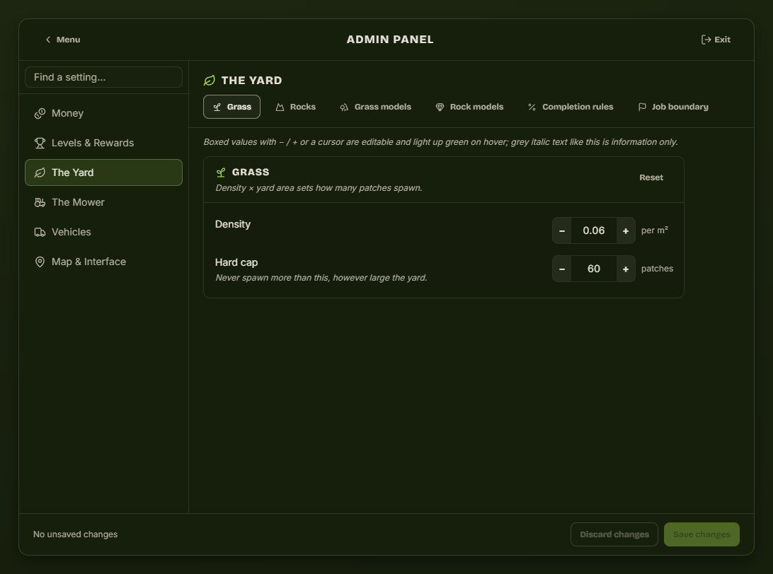Reset the Grass settings
Image resolution: width=773 pixels, height=574 pixels.
pos(651,177)
